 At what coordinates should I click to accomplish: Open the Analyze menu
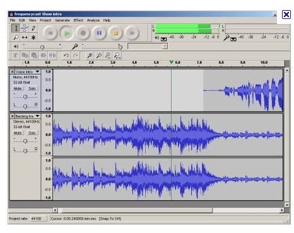tap(93, 20)
